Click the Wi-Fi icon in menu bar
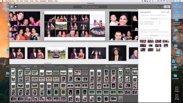183x103 pixels. (x=164, y=1)
